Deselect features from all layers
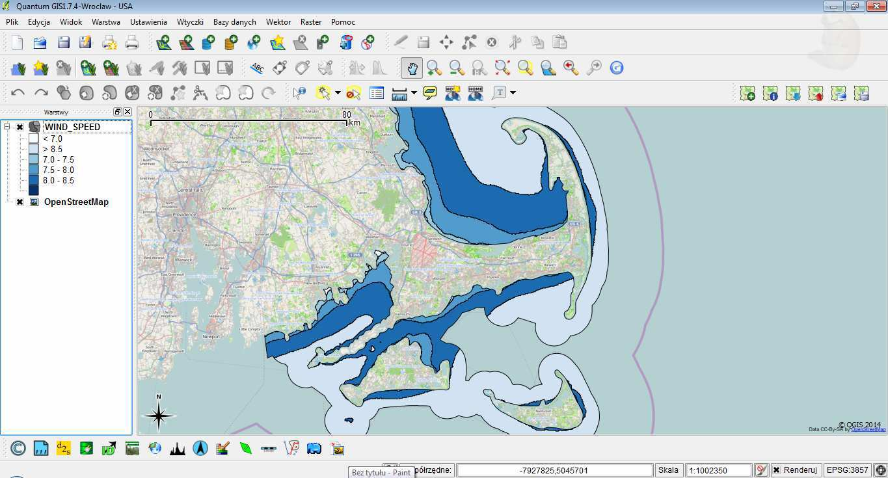 (x=353, y=93)
